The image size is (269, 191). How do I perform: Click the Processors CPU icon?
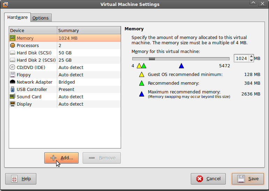13,45
